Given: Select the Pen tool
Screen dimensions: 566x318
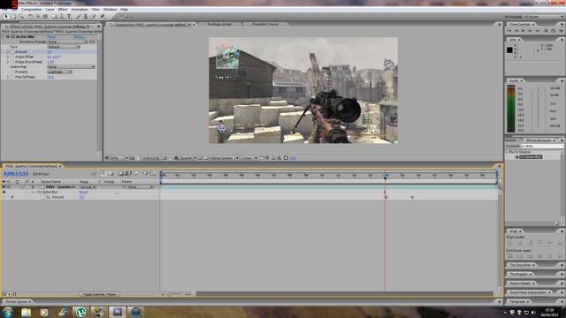Looking at the screenshot, I should tap(61, 16).
